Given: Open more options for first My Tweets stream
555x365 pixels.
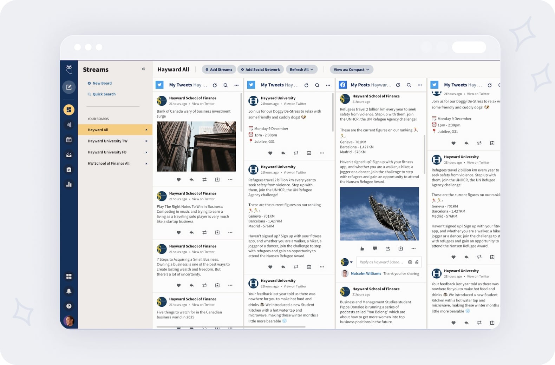Looking at the screenshot, I should point(237,85).
